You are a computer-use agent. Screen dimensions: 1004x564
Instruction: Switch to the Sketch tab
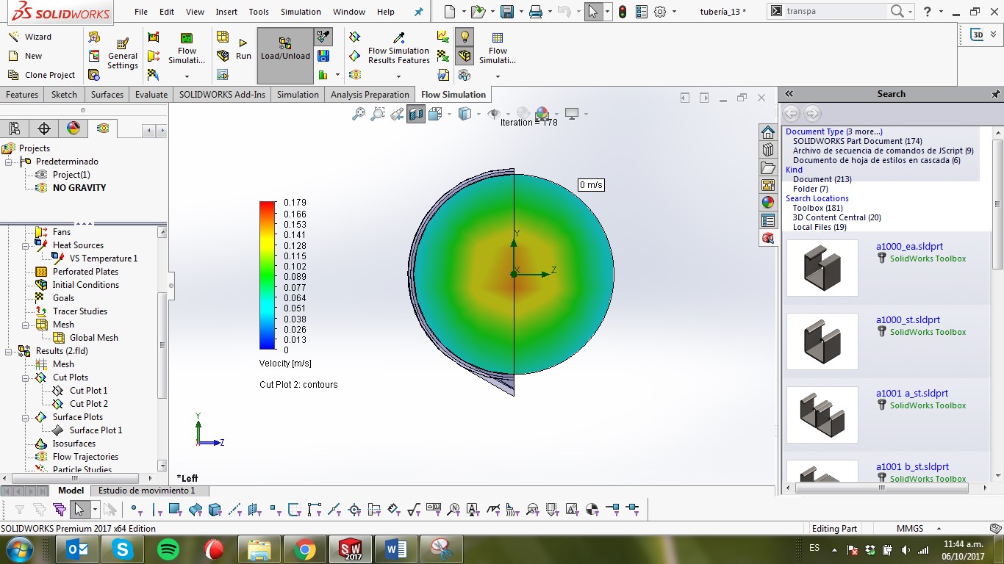(64, 95)
